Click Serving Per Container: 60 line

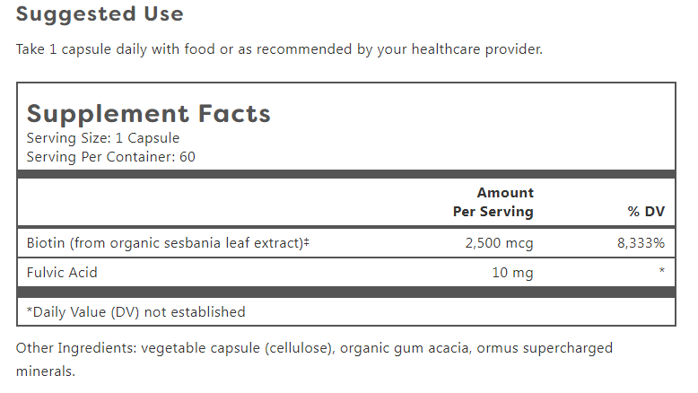tap(111, 157)
